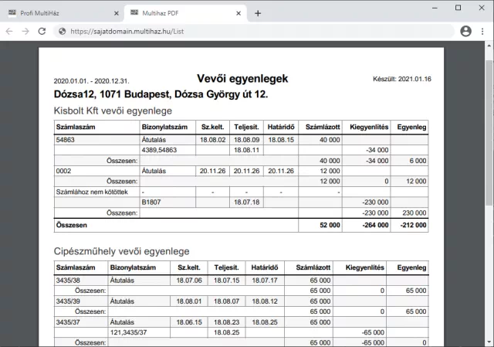Open the Chrome user profile icon
This screenshot has width=494, height=347.
(465, 32)
